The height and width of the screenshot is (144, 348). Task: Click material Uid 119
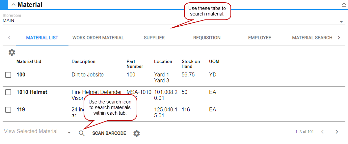point(21,109)
